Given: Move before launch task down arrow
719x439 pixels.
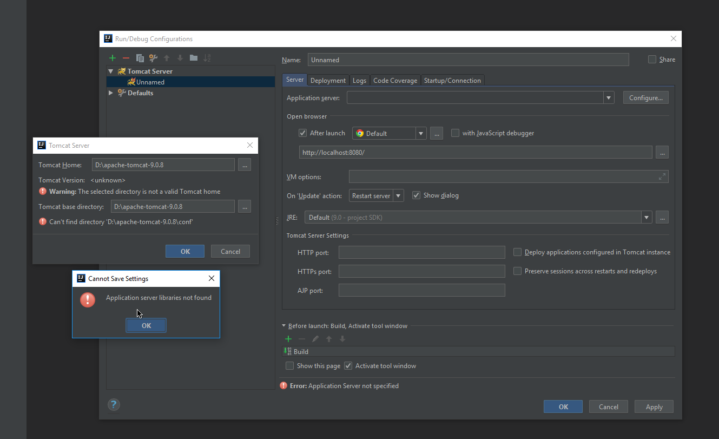Looking at the screenshot, I should pyautogui.click(x=342, y=339).
